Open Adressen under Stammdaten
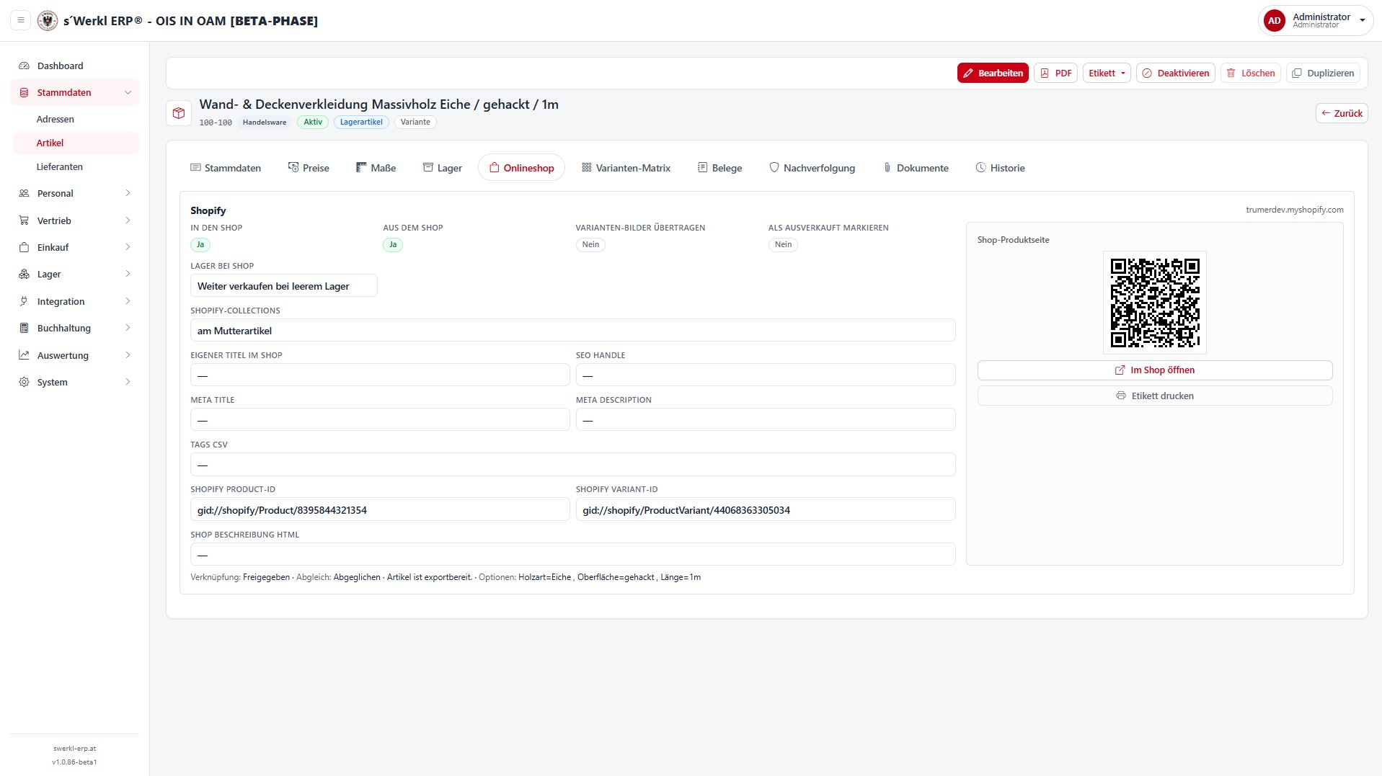This screenshot has width=1382, height=776. point(76,119)
